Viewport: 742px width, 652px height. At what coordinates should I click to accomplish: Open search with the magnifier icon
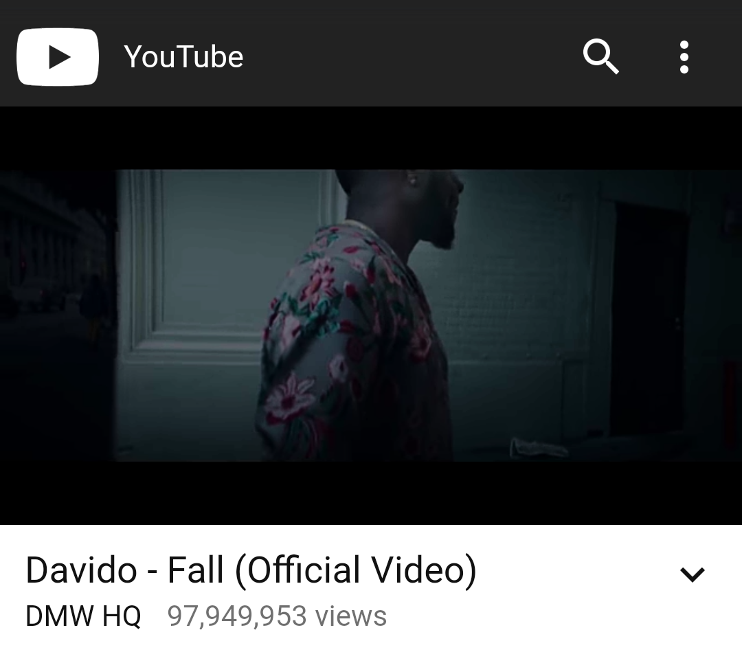(600, 57)
